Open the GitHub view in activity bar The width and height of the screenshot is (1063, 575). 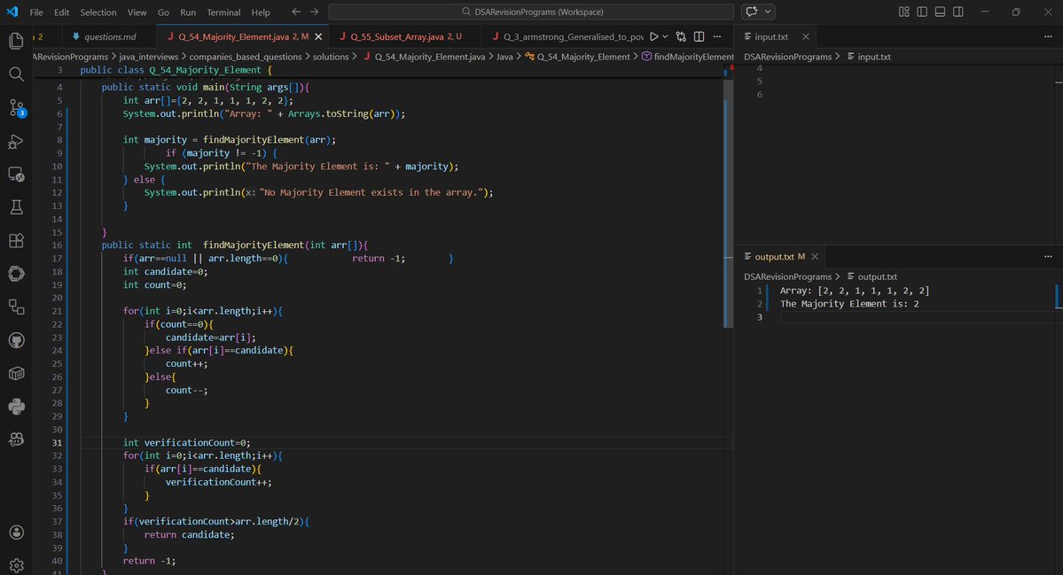click(16, 340)
